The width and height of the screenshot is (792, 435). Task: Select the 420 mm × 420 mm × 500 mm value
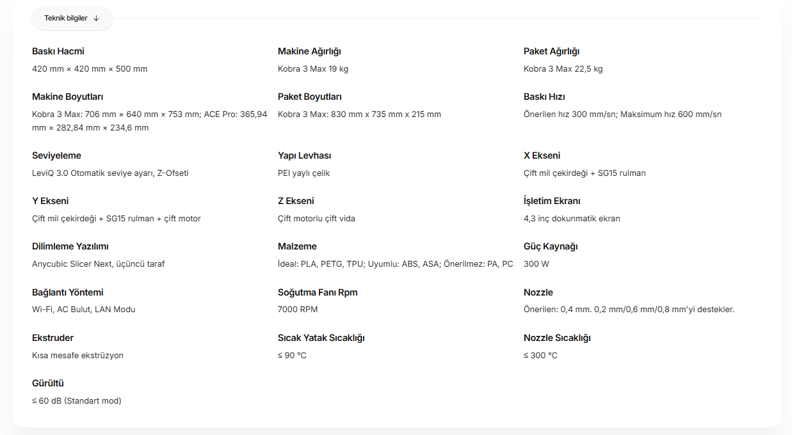(90, 69)
